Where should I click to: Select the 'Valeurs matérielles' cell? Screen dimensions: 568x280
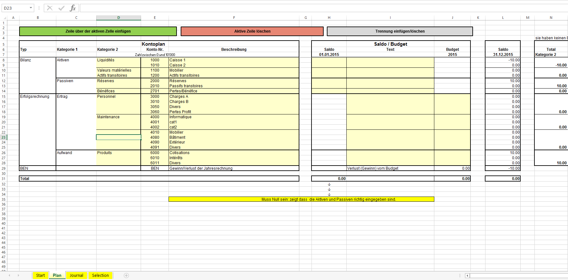click(119, 70)
